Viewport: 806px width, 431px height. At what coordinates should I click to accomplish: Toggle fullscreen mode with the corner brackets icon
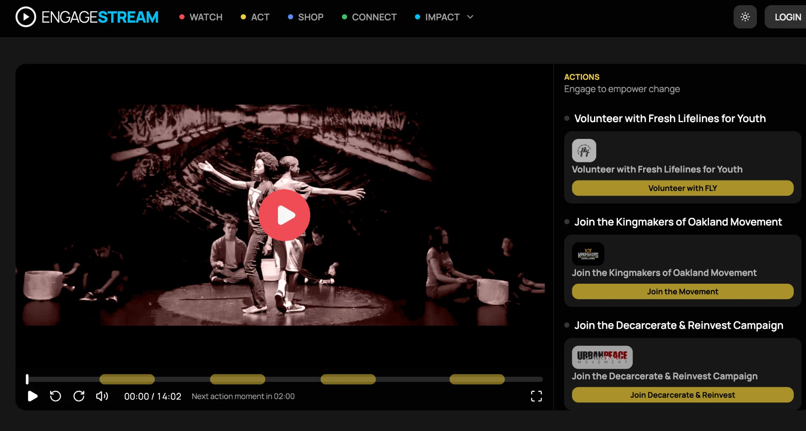(536, 396)
